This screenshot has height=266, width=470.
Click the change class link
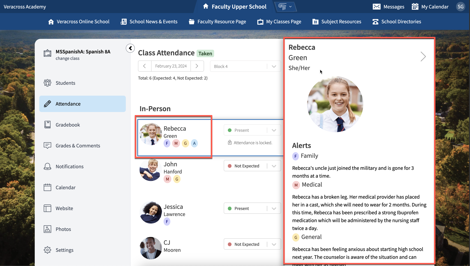coord(68,59)
